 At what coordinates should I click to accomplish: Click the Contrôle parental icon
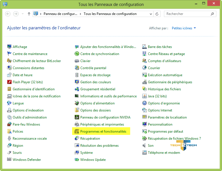77,68
